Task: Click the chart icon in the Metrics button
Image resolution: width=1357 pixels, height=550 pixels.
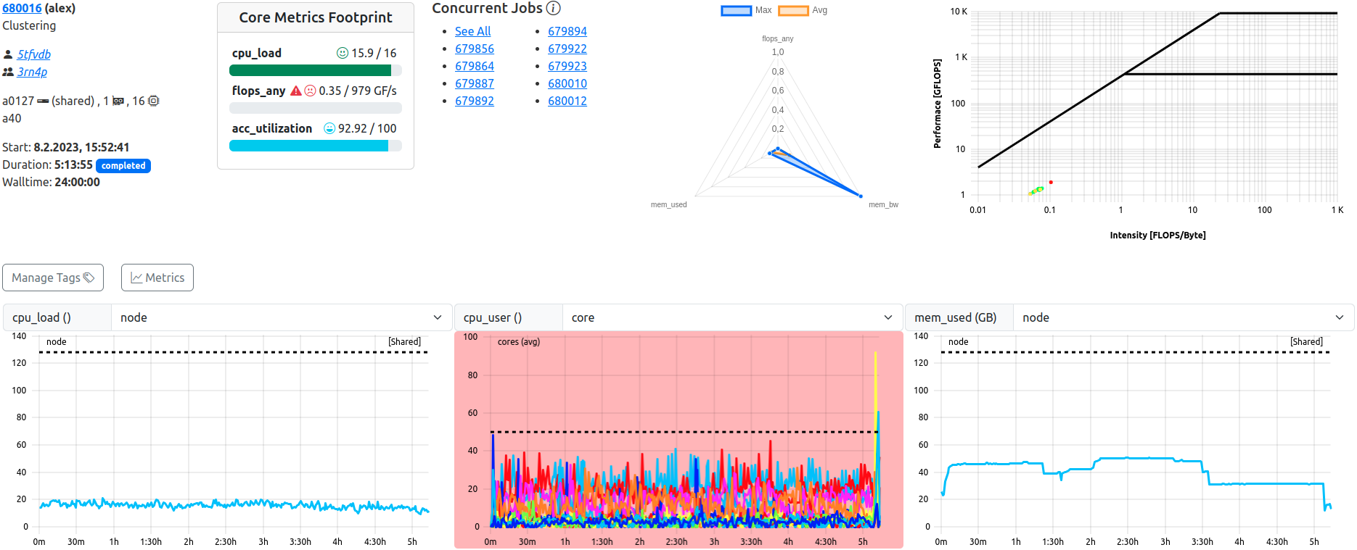Action: coord(136,278)
